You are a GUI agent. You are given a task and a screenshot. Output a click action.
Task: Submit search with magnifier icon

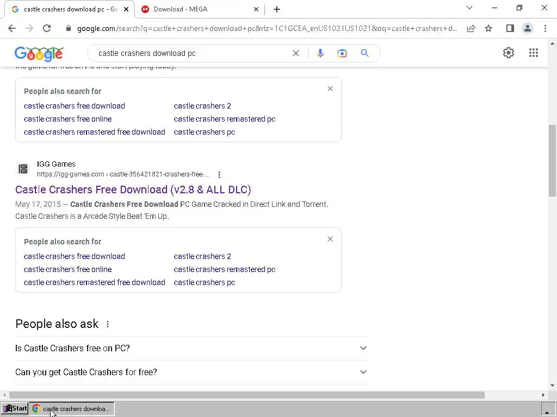pyautogui.click(x=364, y=53)
